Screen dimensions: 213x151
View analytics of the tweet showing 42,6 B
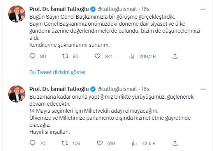[x=134, y=143]
